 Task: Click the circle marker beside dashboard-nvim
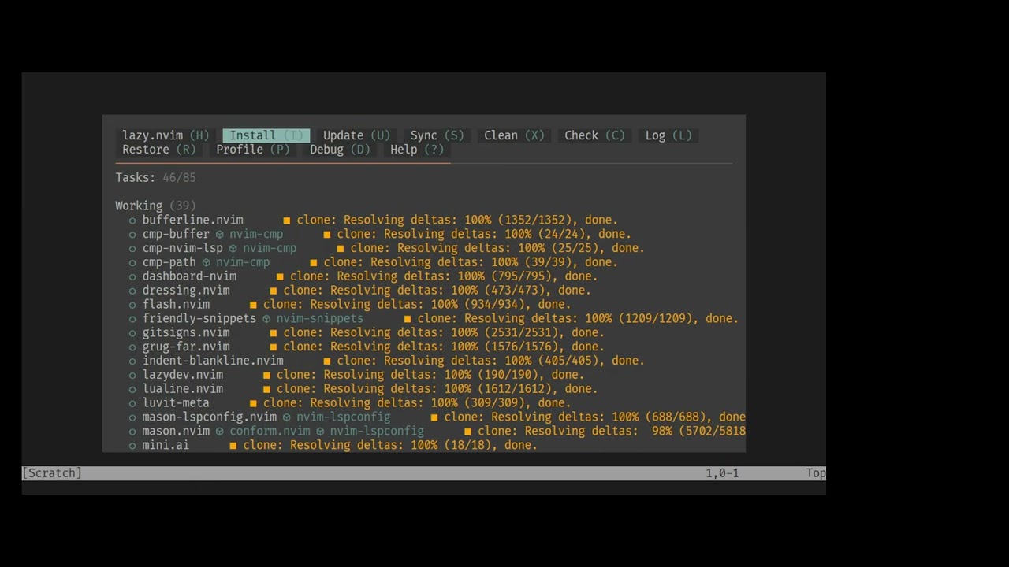[132, 277]
